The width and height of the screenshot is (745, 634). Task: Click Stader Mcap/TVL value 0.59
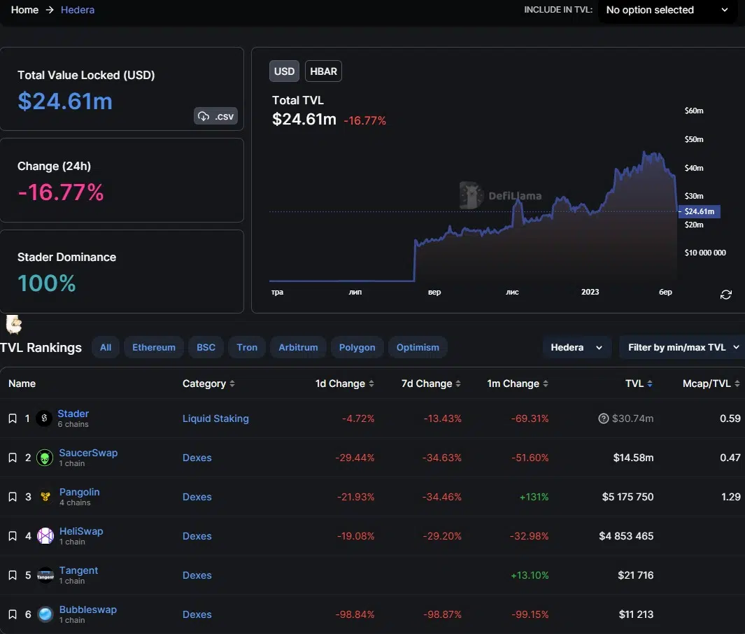[x=730, y=418]
